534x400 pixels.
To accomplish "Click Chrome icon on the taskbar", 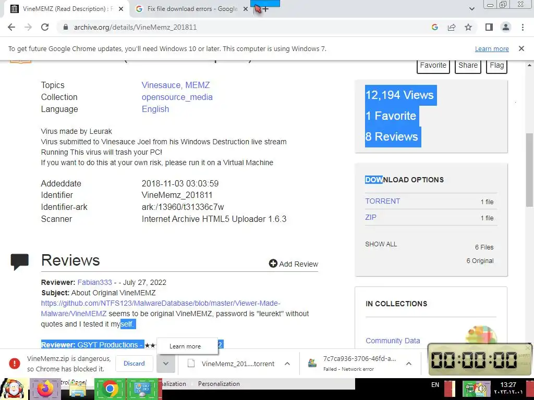I will pos(110,389).
